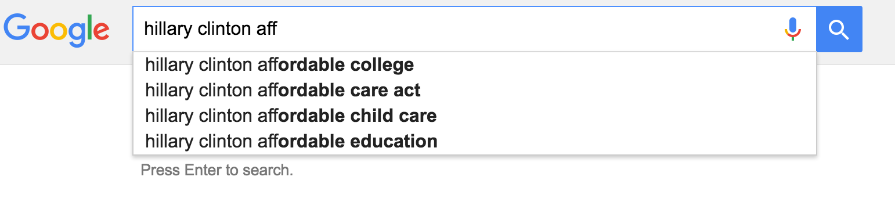This screenshot has width=895, height=209.
Task: Click the blue capital G in the logo
Action: coord(16,27)
